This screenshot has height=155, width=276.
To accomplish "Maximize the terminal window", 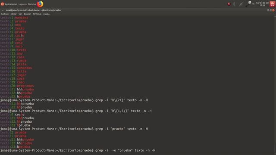I will pyautogui.click(x=271, y=10).
